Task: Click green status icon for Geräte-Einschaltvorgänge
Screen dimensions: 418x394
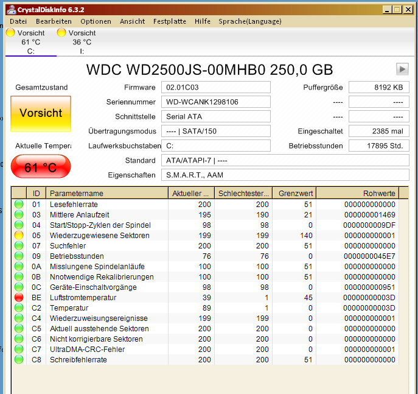Action: [x=19, y=287]
